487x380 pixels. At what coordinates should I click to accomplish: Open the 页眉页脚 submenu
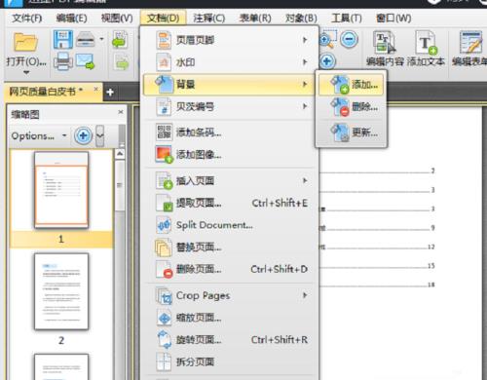[230, 40]
